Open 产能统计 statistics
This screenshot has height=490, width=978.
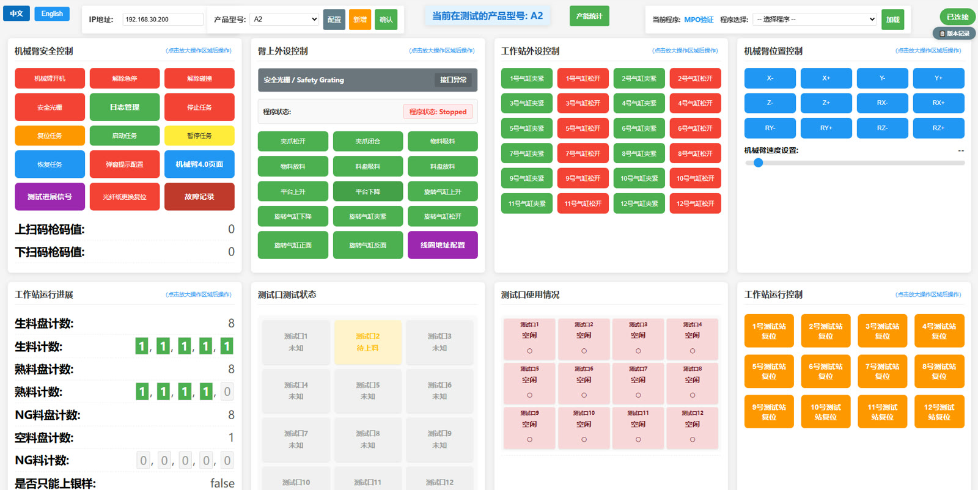coord(589,16)
